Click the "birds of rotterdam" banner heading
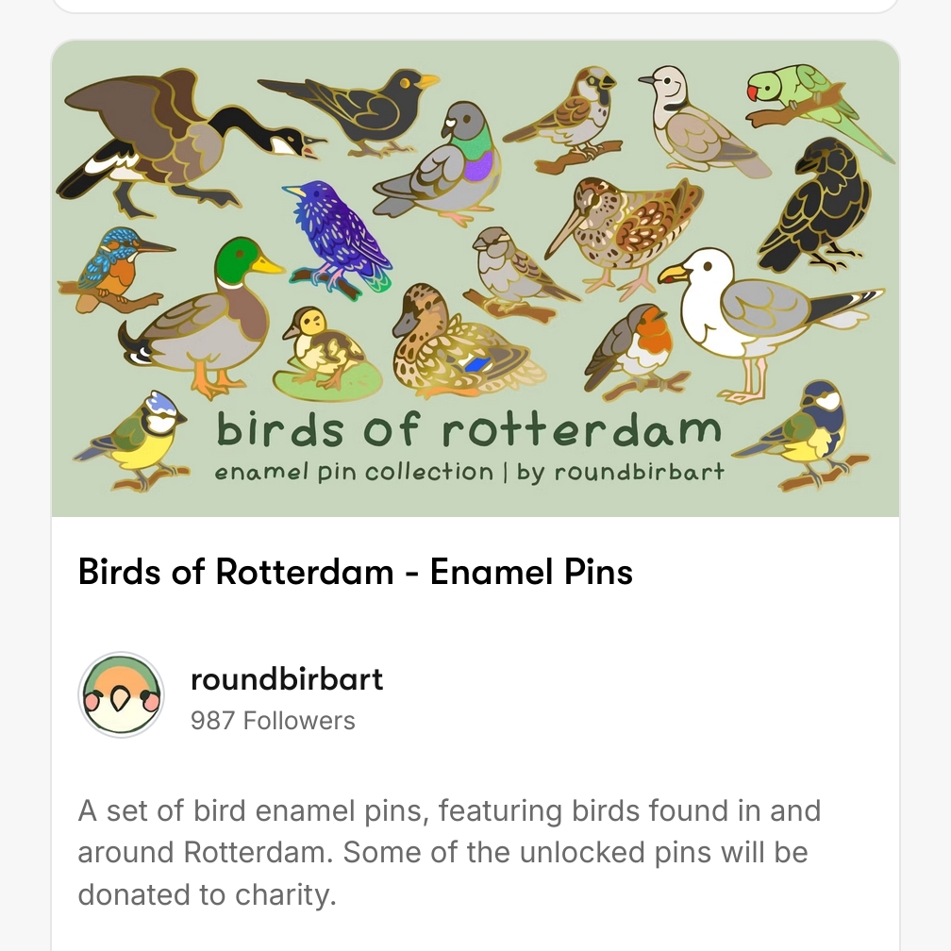951x951 pixels. coord(469,430)
